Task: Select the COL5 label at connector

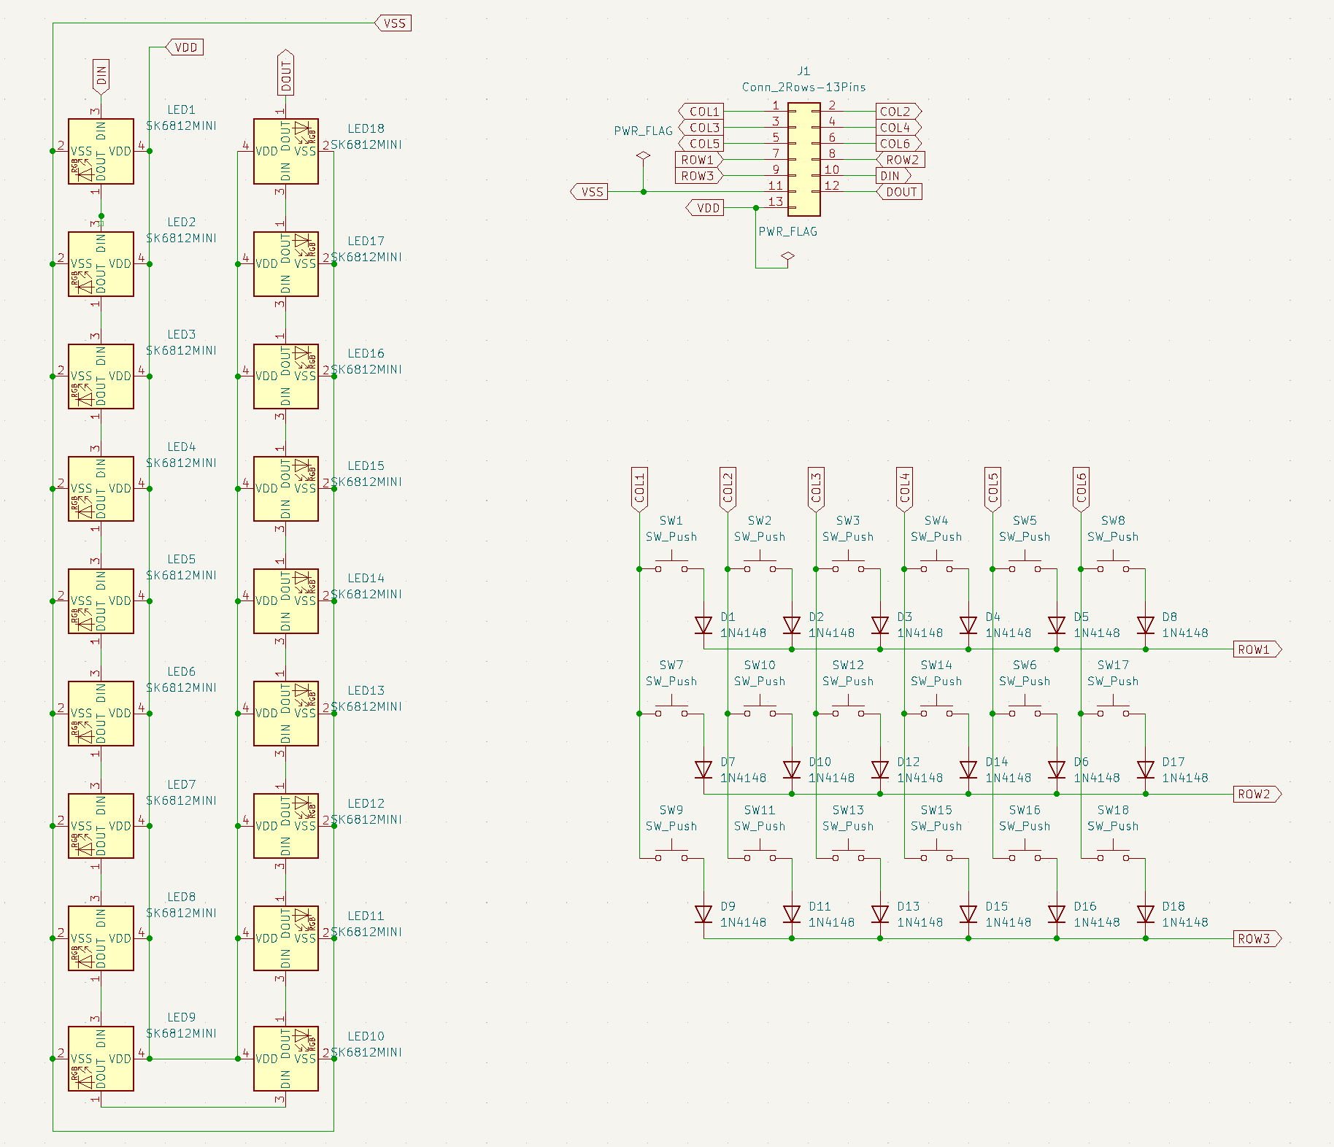Action: coord(701,144)
